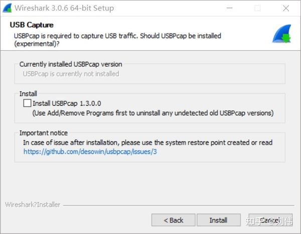301x234 pixels.
Task: Minimize the Wireshark Setup window
Action: pyautogui.click(x=229, y=8)
